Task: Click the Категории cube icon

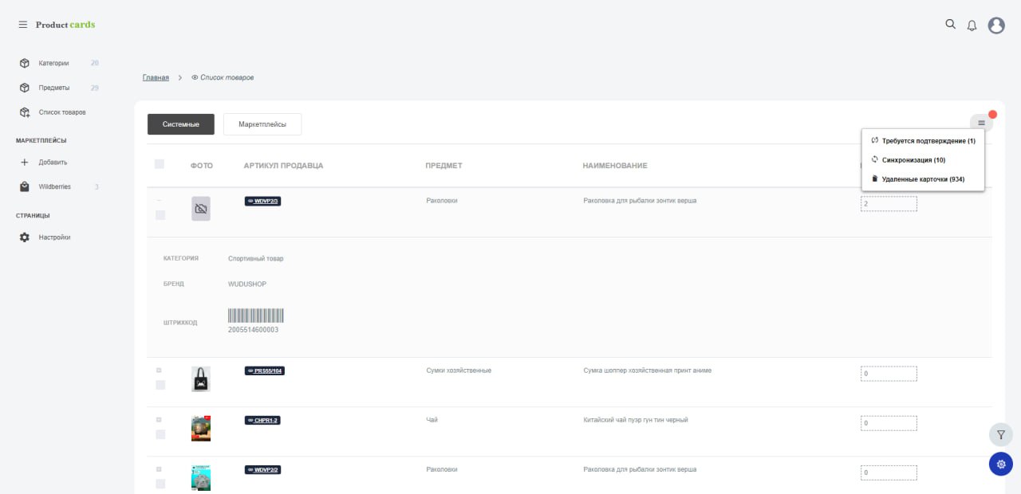Action: point(25,63)
